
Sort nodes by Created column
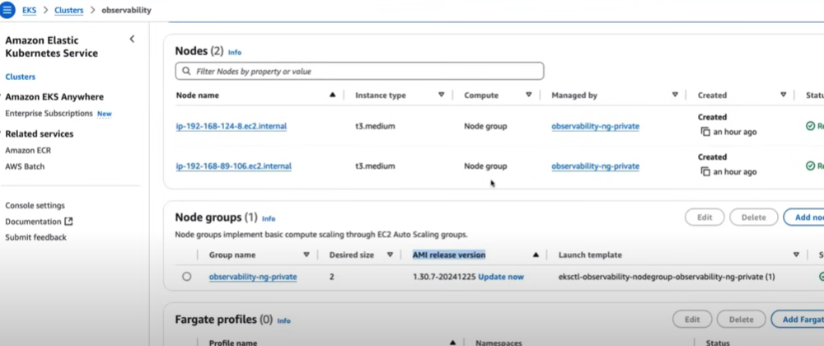pos(783,95)
